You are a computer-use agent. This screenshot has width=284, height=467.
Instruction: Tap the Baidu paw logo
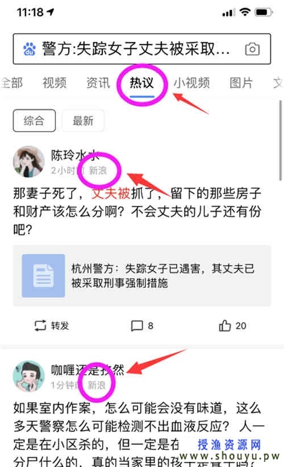click(x=30, y=49)
